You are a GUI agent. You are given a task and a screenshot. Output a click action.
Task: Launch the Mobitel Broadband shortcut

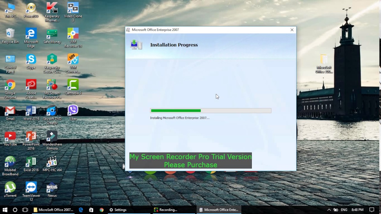(10, 166)
